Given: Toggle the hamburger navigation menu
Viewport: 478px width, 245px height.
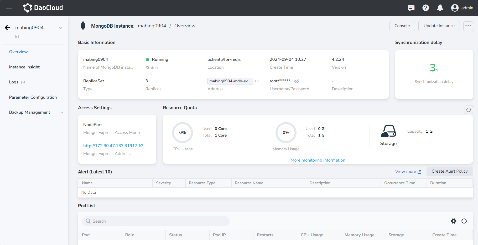Looking at the screenshot, I should coord(9,8).
